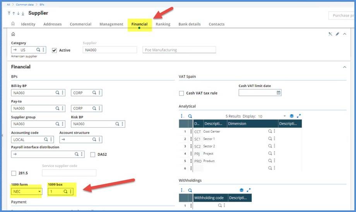Click the search icon in the 1099 box field
The width and height of the screenshot is (356, 212).
click(x=66, y=191)
